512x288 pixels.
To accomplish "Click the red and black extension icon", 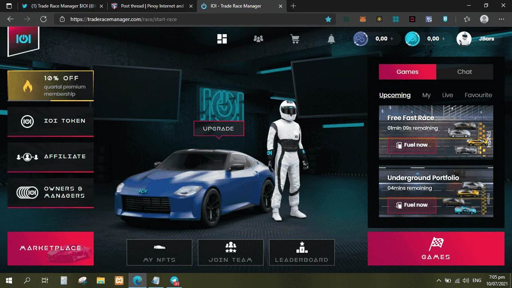I will pos(412,19).
